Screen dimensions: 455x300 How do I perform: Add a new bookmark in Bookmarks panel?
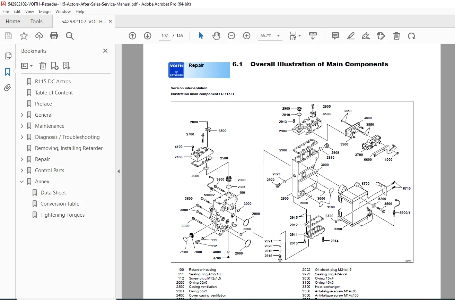click(x=54, y=66)
